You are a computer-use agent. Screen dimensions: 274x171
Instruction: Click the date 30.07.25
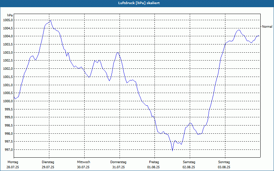point(83,167)
